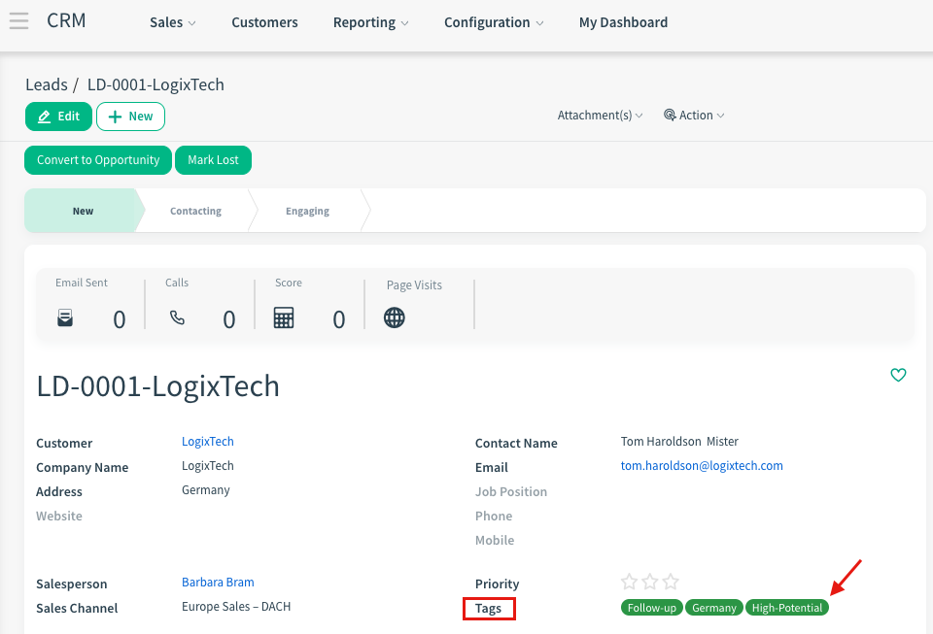The image size is (933, 634).
Task: Mark the lead as Lost
Action: [x=213, y=160]
